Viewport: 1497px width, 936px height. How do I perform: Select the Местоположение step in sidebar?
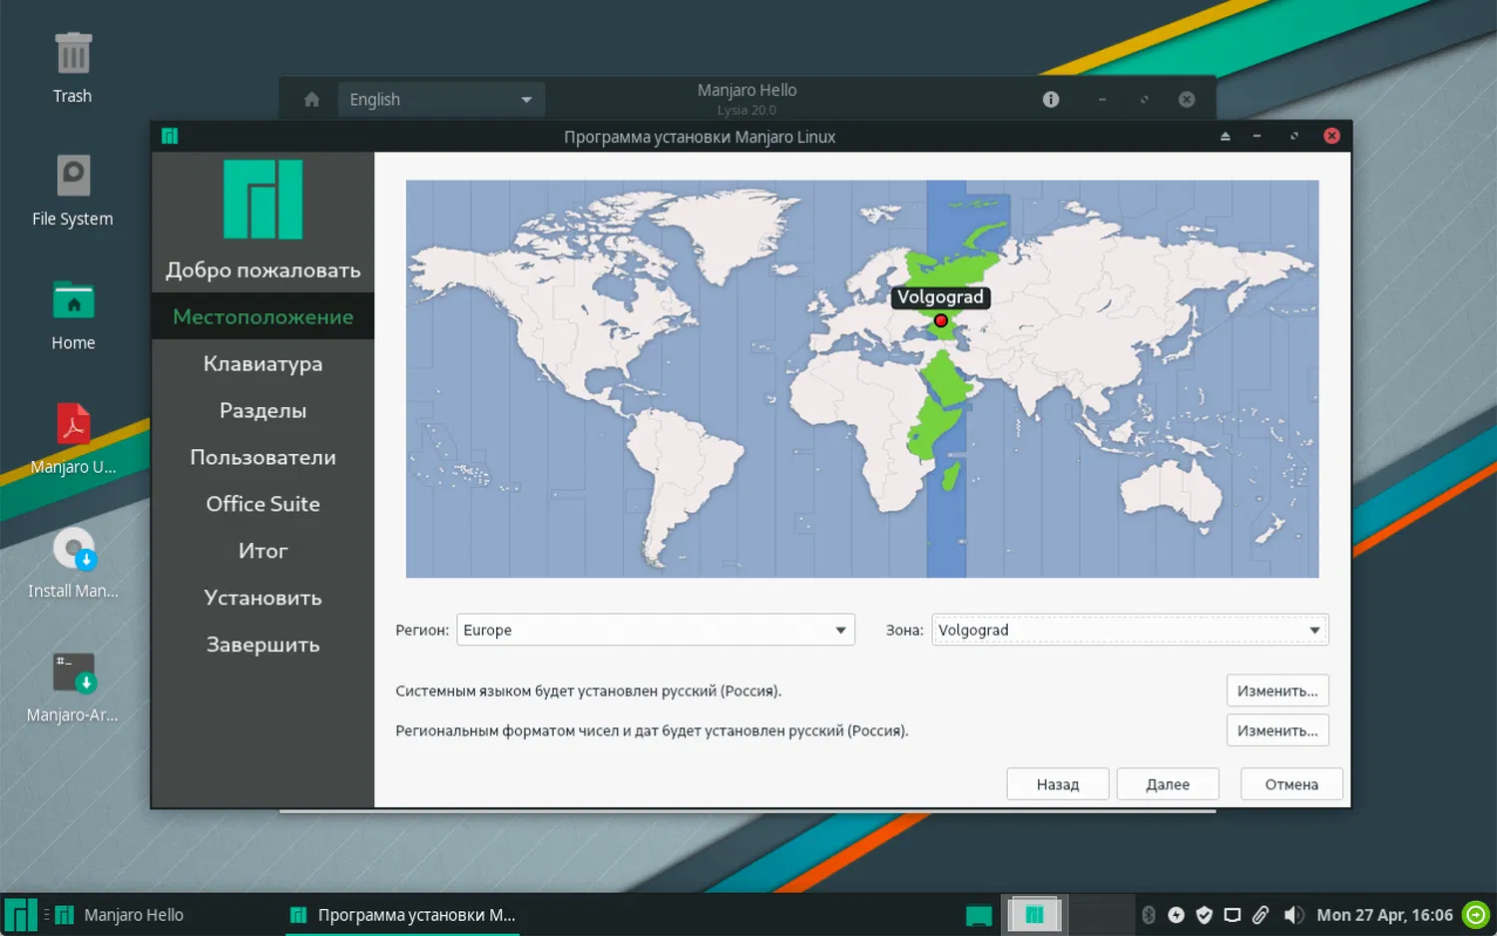[x=262, y=316]
